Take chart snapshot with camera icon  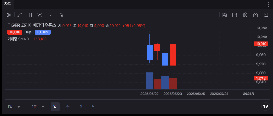point(256,15)
